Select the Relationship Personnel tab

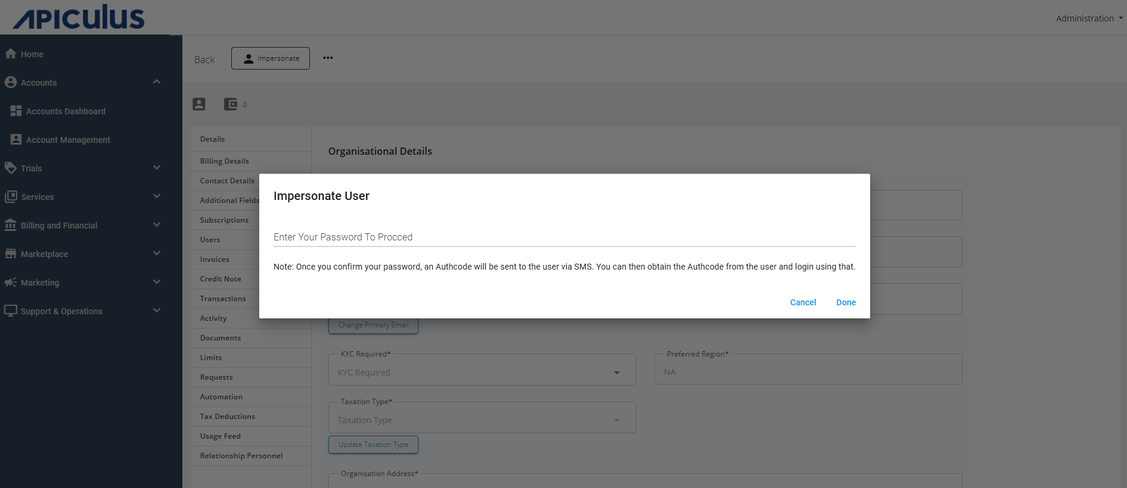(x=241, y=456)
